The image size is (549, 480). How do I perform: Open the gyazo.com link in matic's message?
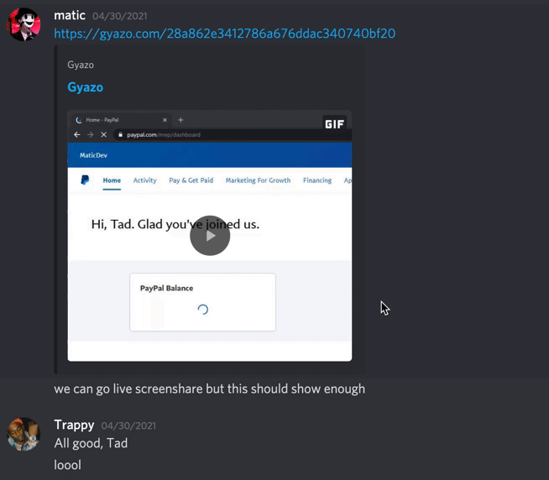224,34
